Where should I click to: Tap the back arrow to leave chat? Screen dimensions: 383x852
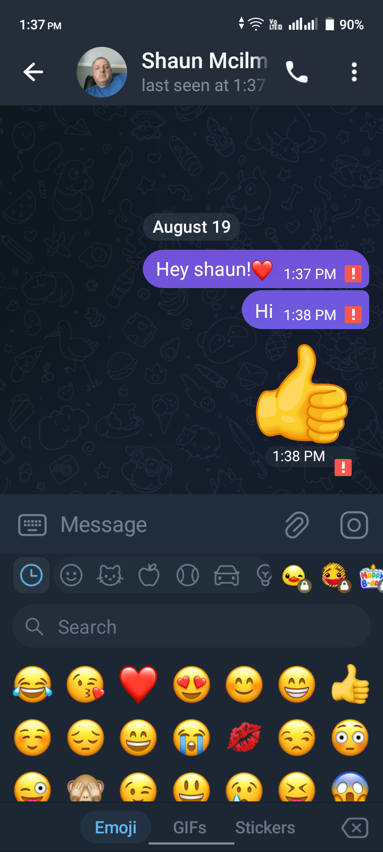[x=33, y=72]
